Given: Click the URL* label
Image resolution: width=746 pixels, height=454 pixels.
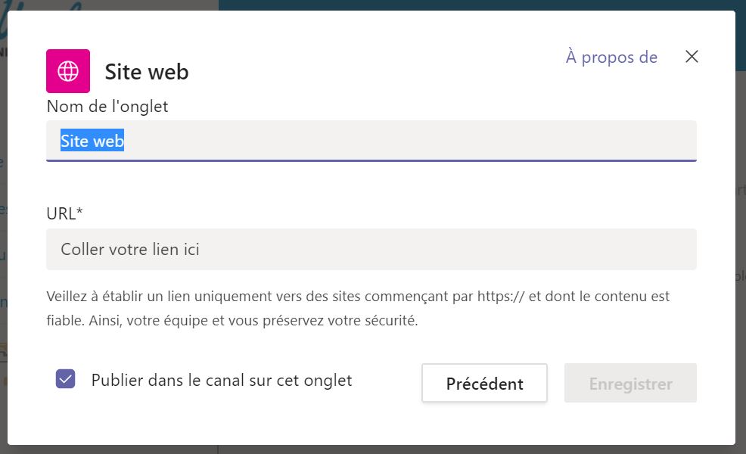Looking at the screenshot, I should (64, 213).
